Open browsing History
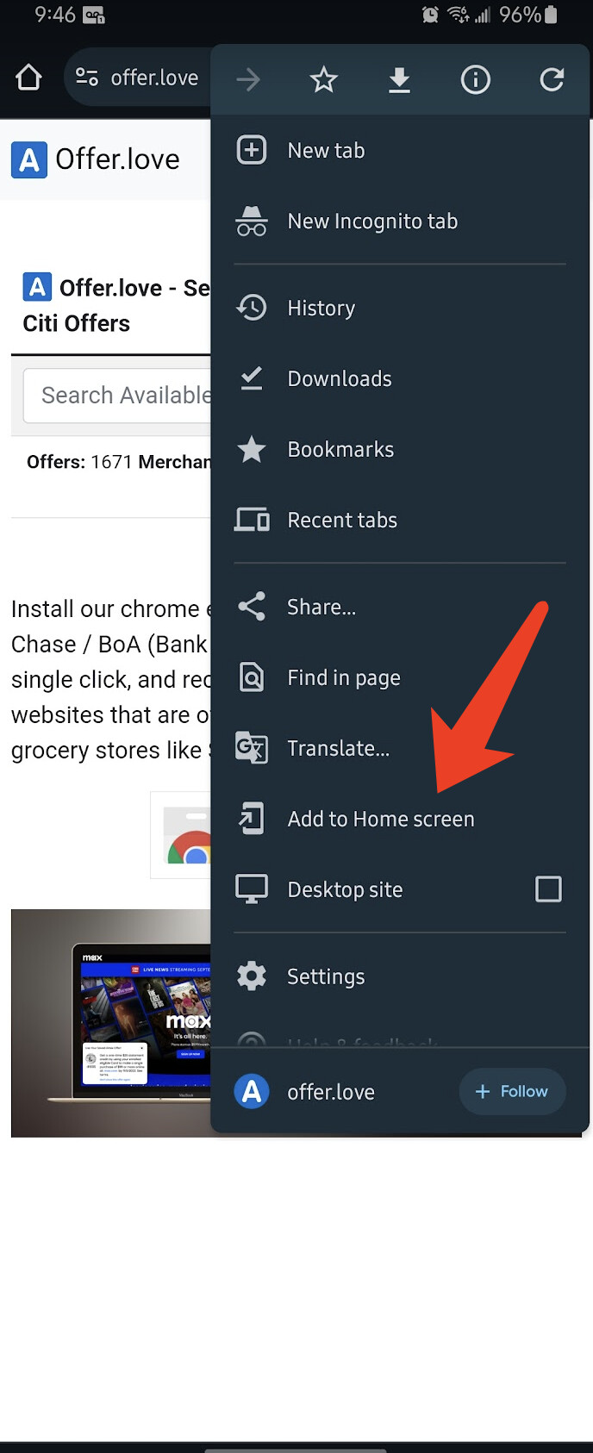 (401, 308)
